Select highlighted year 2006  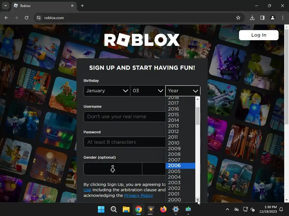180,166
